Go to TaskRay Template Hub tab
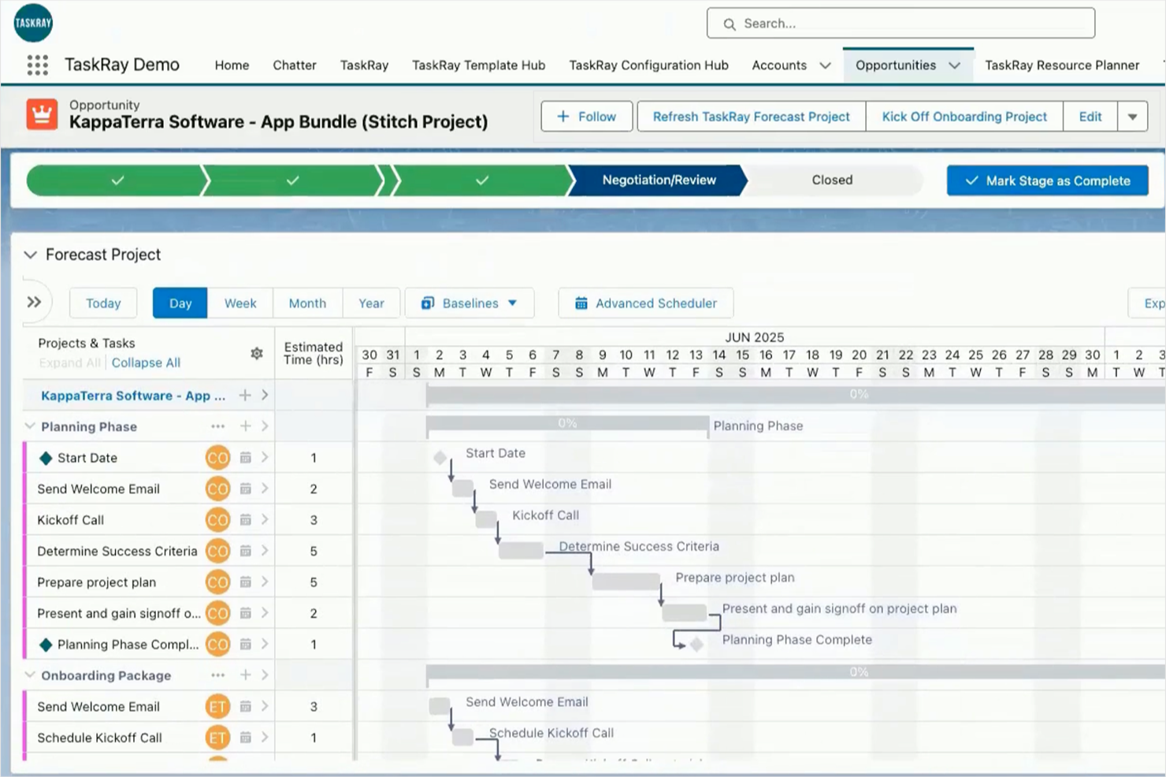The height and width of the screenshot is (777, 1166). [x=478, y=65]
